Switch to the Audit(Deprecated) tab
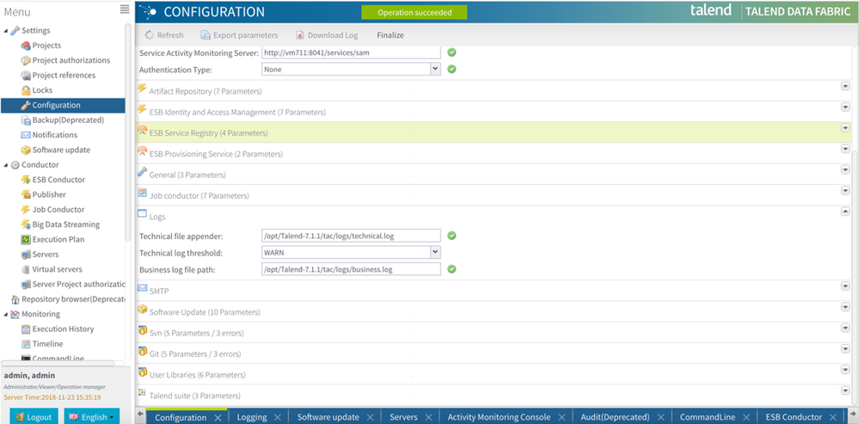Screen dimensions: 859x424 (615, 417)
